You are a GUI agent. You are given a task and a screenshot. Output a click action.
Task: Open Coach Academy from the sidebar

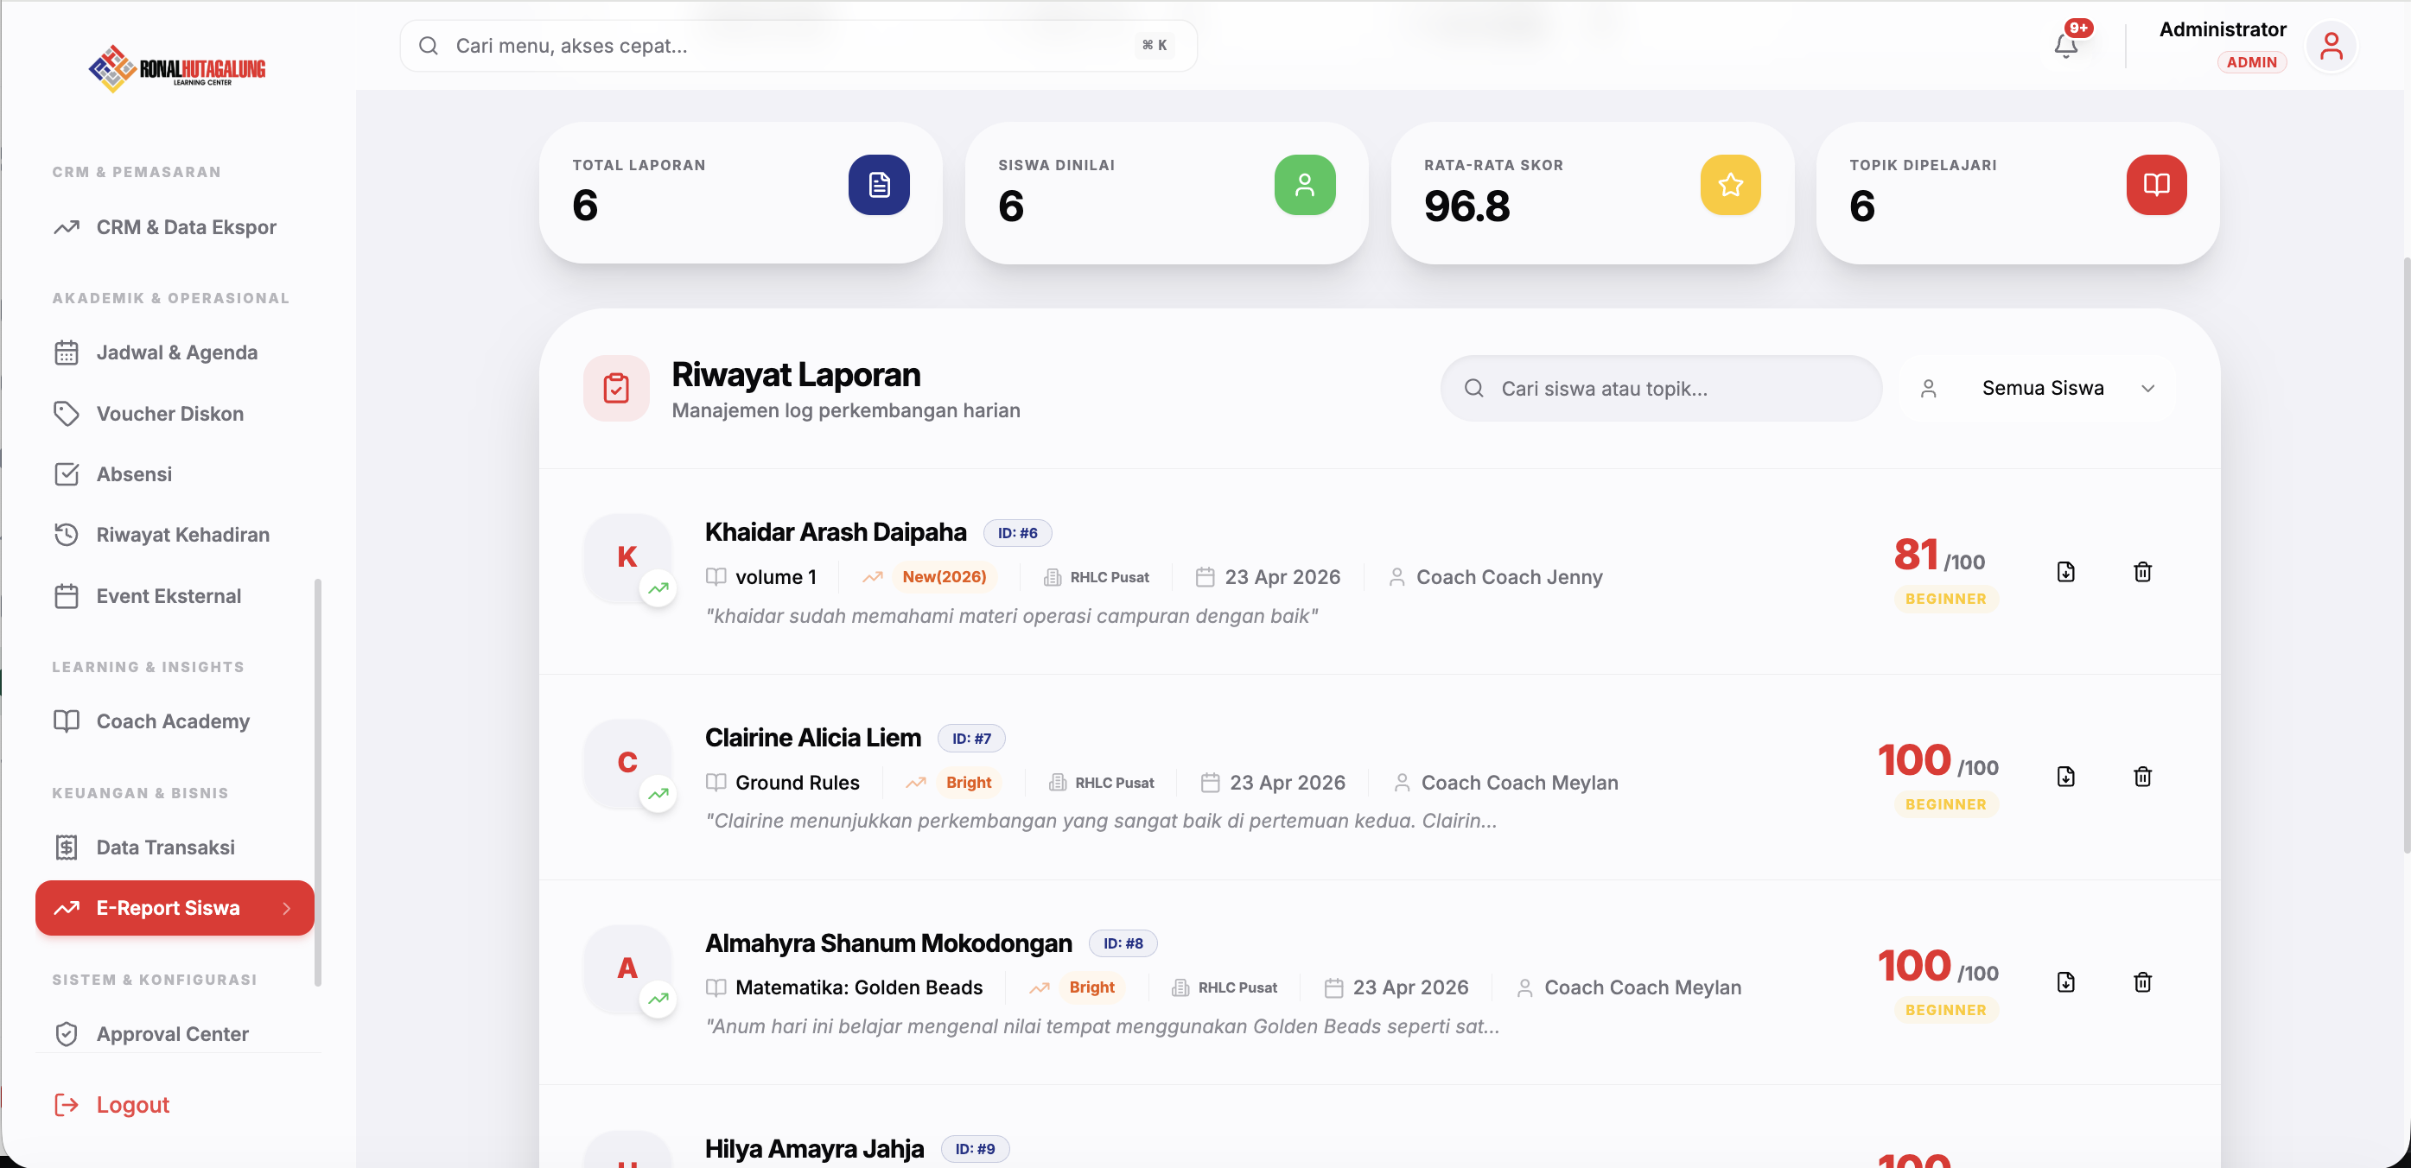point(172,721)
